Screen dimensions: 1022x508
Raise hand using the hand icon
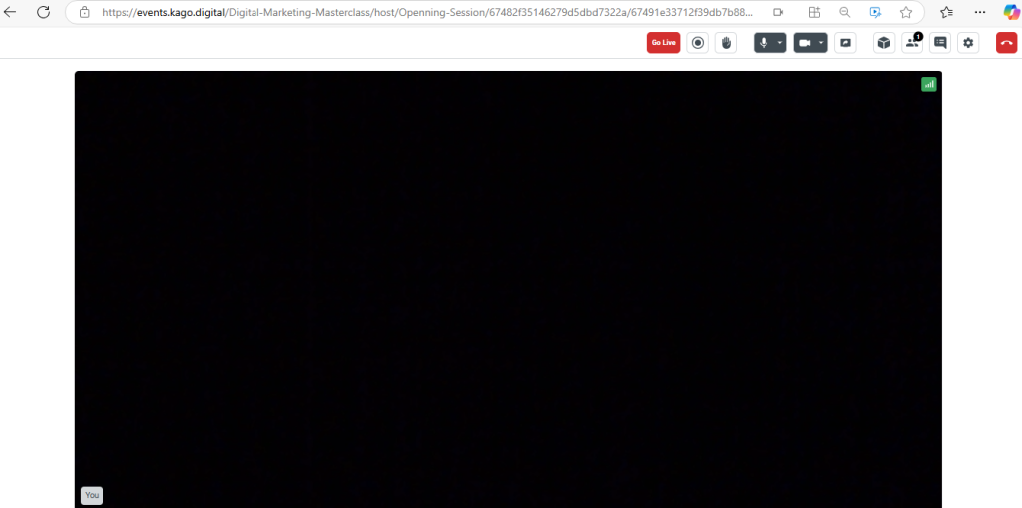726,43
